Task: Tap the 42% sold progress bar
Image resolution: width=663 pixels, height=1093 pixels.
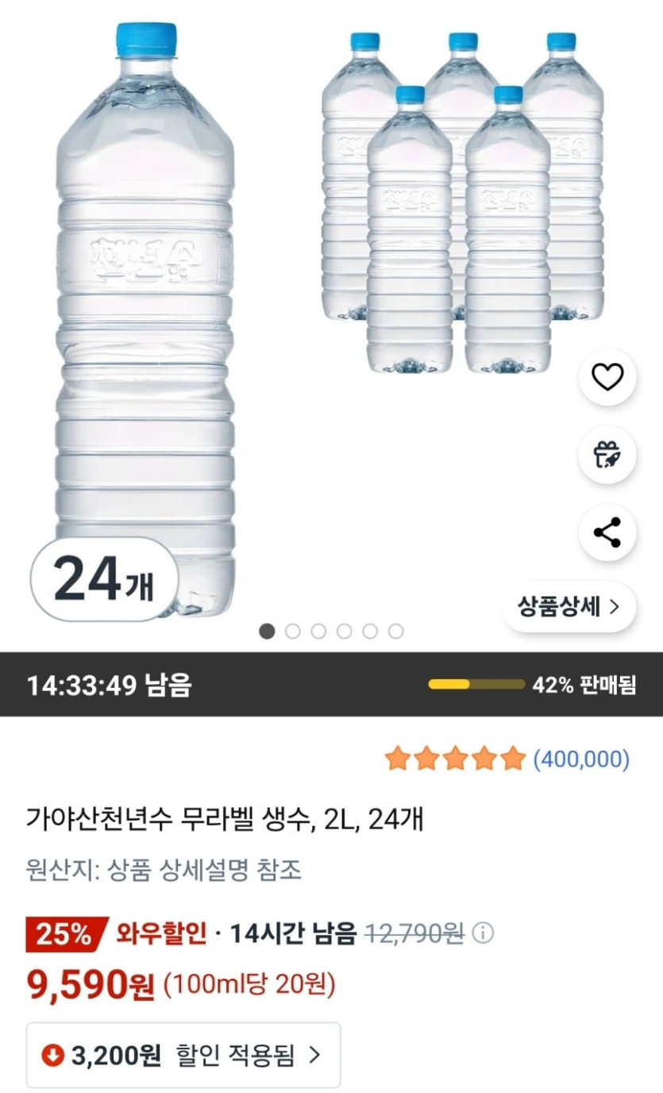Action: pyautogui.click(x=476, y=685)
